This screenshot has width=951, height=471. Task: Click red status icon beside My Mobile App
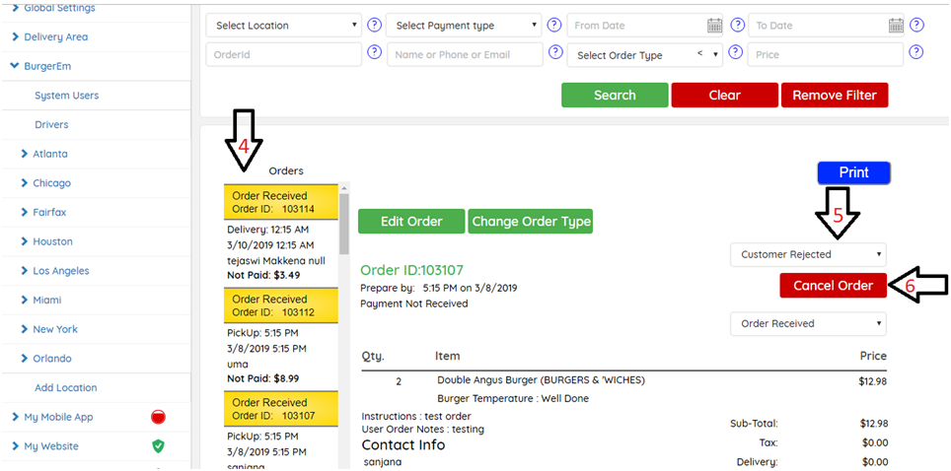pyautogui.click(x=158, y=417)
